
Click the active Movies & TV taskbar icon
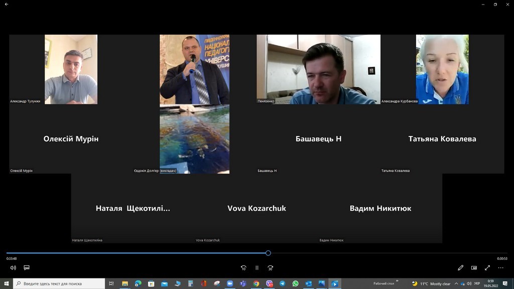(335, 283)
